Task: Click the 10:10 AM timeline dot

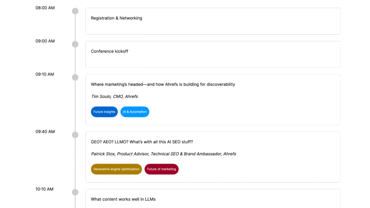Action: (x=75, y=192)
